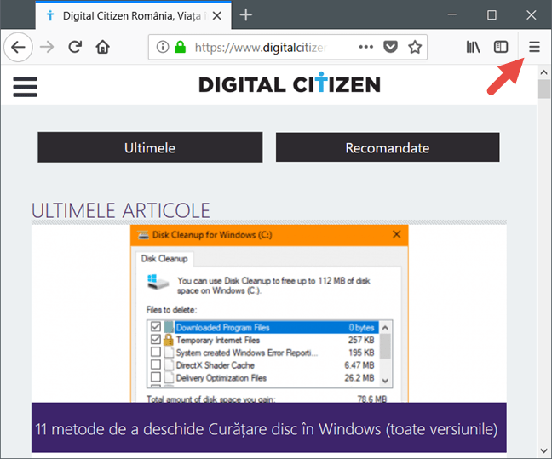Click the page scrollbar down arrow

tap(543, 450)
